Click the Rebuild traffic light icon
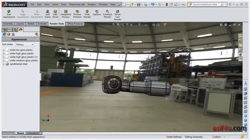Screen dimensions: 250x140 167,4
